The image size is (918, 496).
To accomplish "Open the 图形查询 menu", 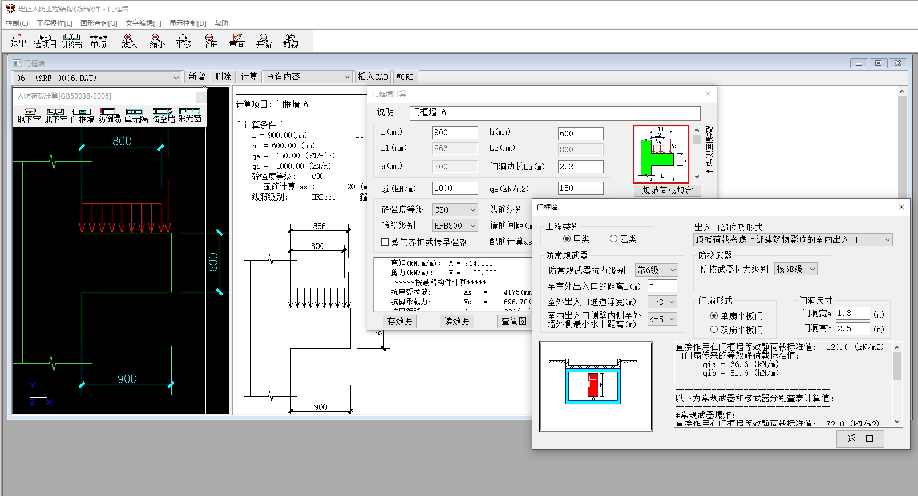I will pyautogui.click(x=99, y=23).
